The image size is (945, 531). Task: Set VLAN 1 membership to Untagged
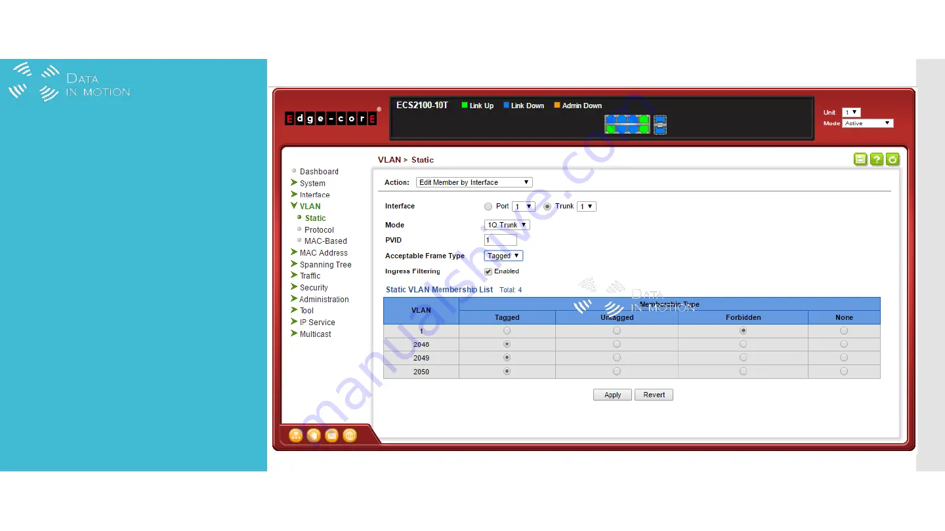coord(617,331)
